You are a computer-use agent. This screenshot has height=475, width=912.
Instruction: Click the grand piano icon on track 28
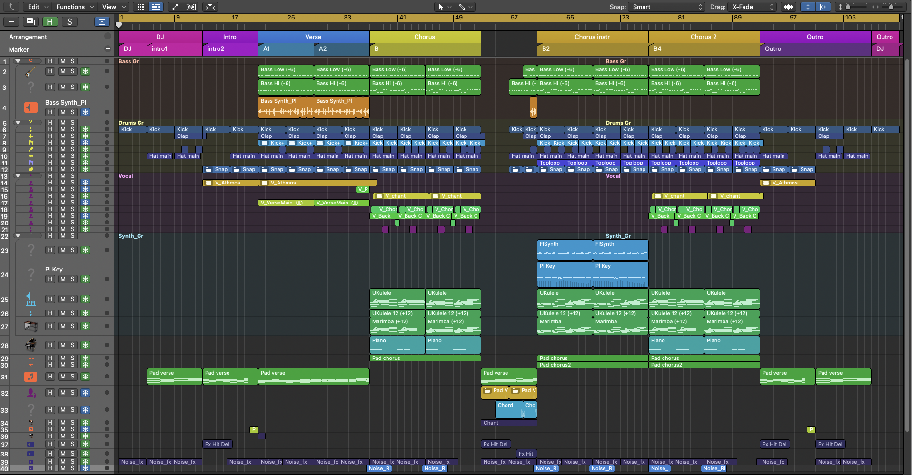tap(30, 345)
